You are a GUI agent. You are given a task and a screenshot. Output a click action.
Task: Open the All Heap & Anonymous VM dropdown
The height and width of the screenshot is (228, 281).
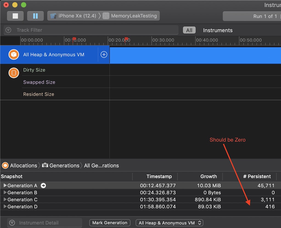(x=169, y=223)
